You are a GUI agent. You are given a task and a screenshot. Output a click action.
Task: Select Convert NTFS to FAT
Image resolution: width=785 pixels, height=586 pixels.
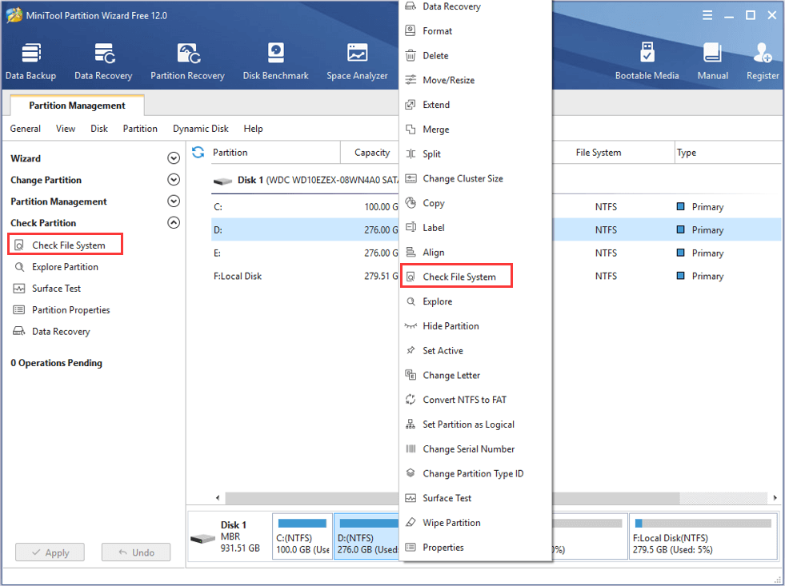point(475,400)
